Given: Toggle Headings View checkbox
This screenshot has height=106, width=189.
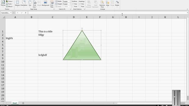Looking at the screenshot, I should click(x=80, y=4).
